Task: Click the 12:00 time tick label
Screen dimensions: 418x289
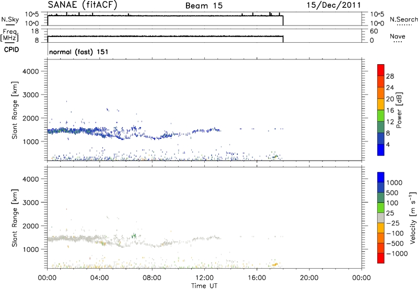Action: (204, 278)
